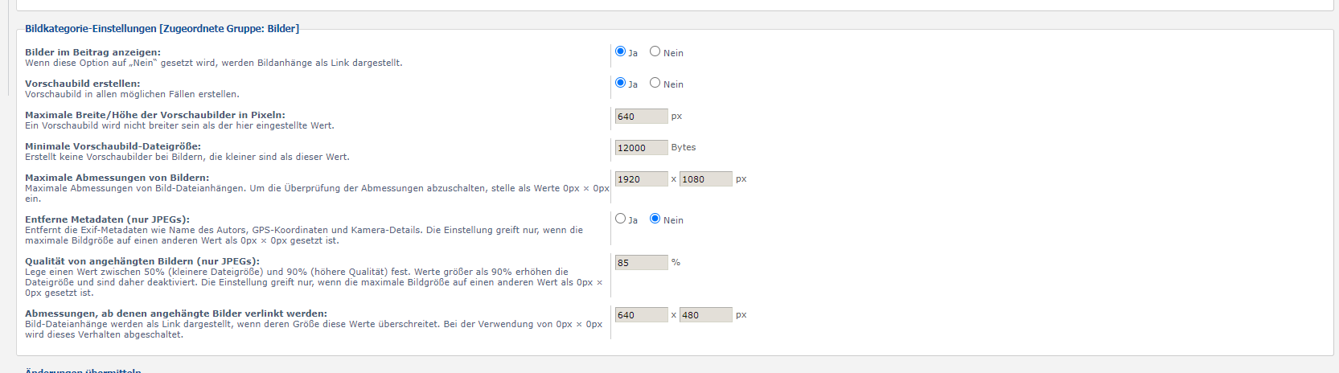
Task: Click the Minimale Vorschaubild-Dateigröße label
Action: click(113, 146)
